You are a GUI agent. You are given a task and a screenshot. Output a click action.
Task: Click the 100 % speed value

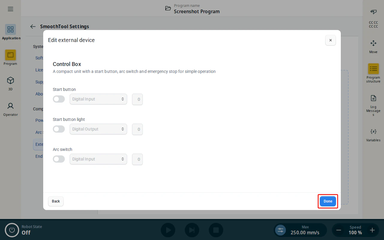pyautogui.click(x=355, y=232)
